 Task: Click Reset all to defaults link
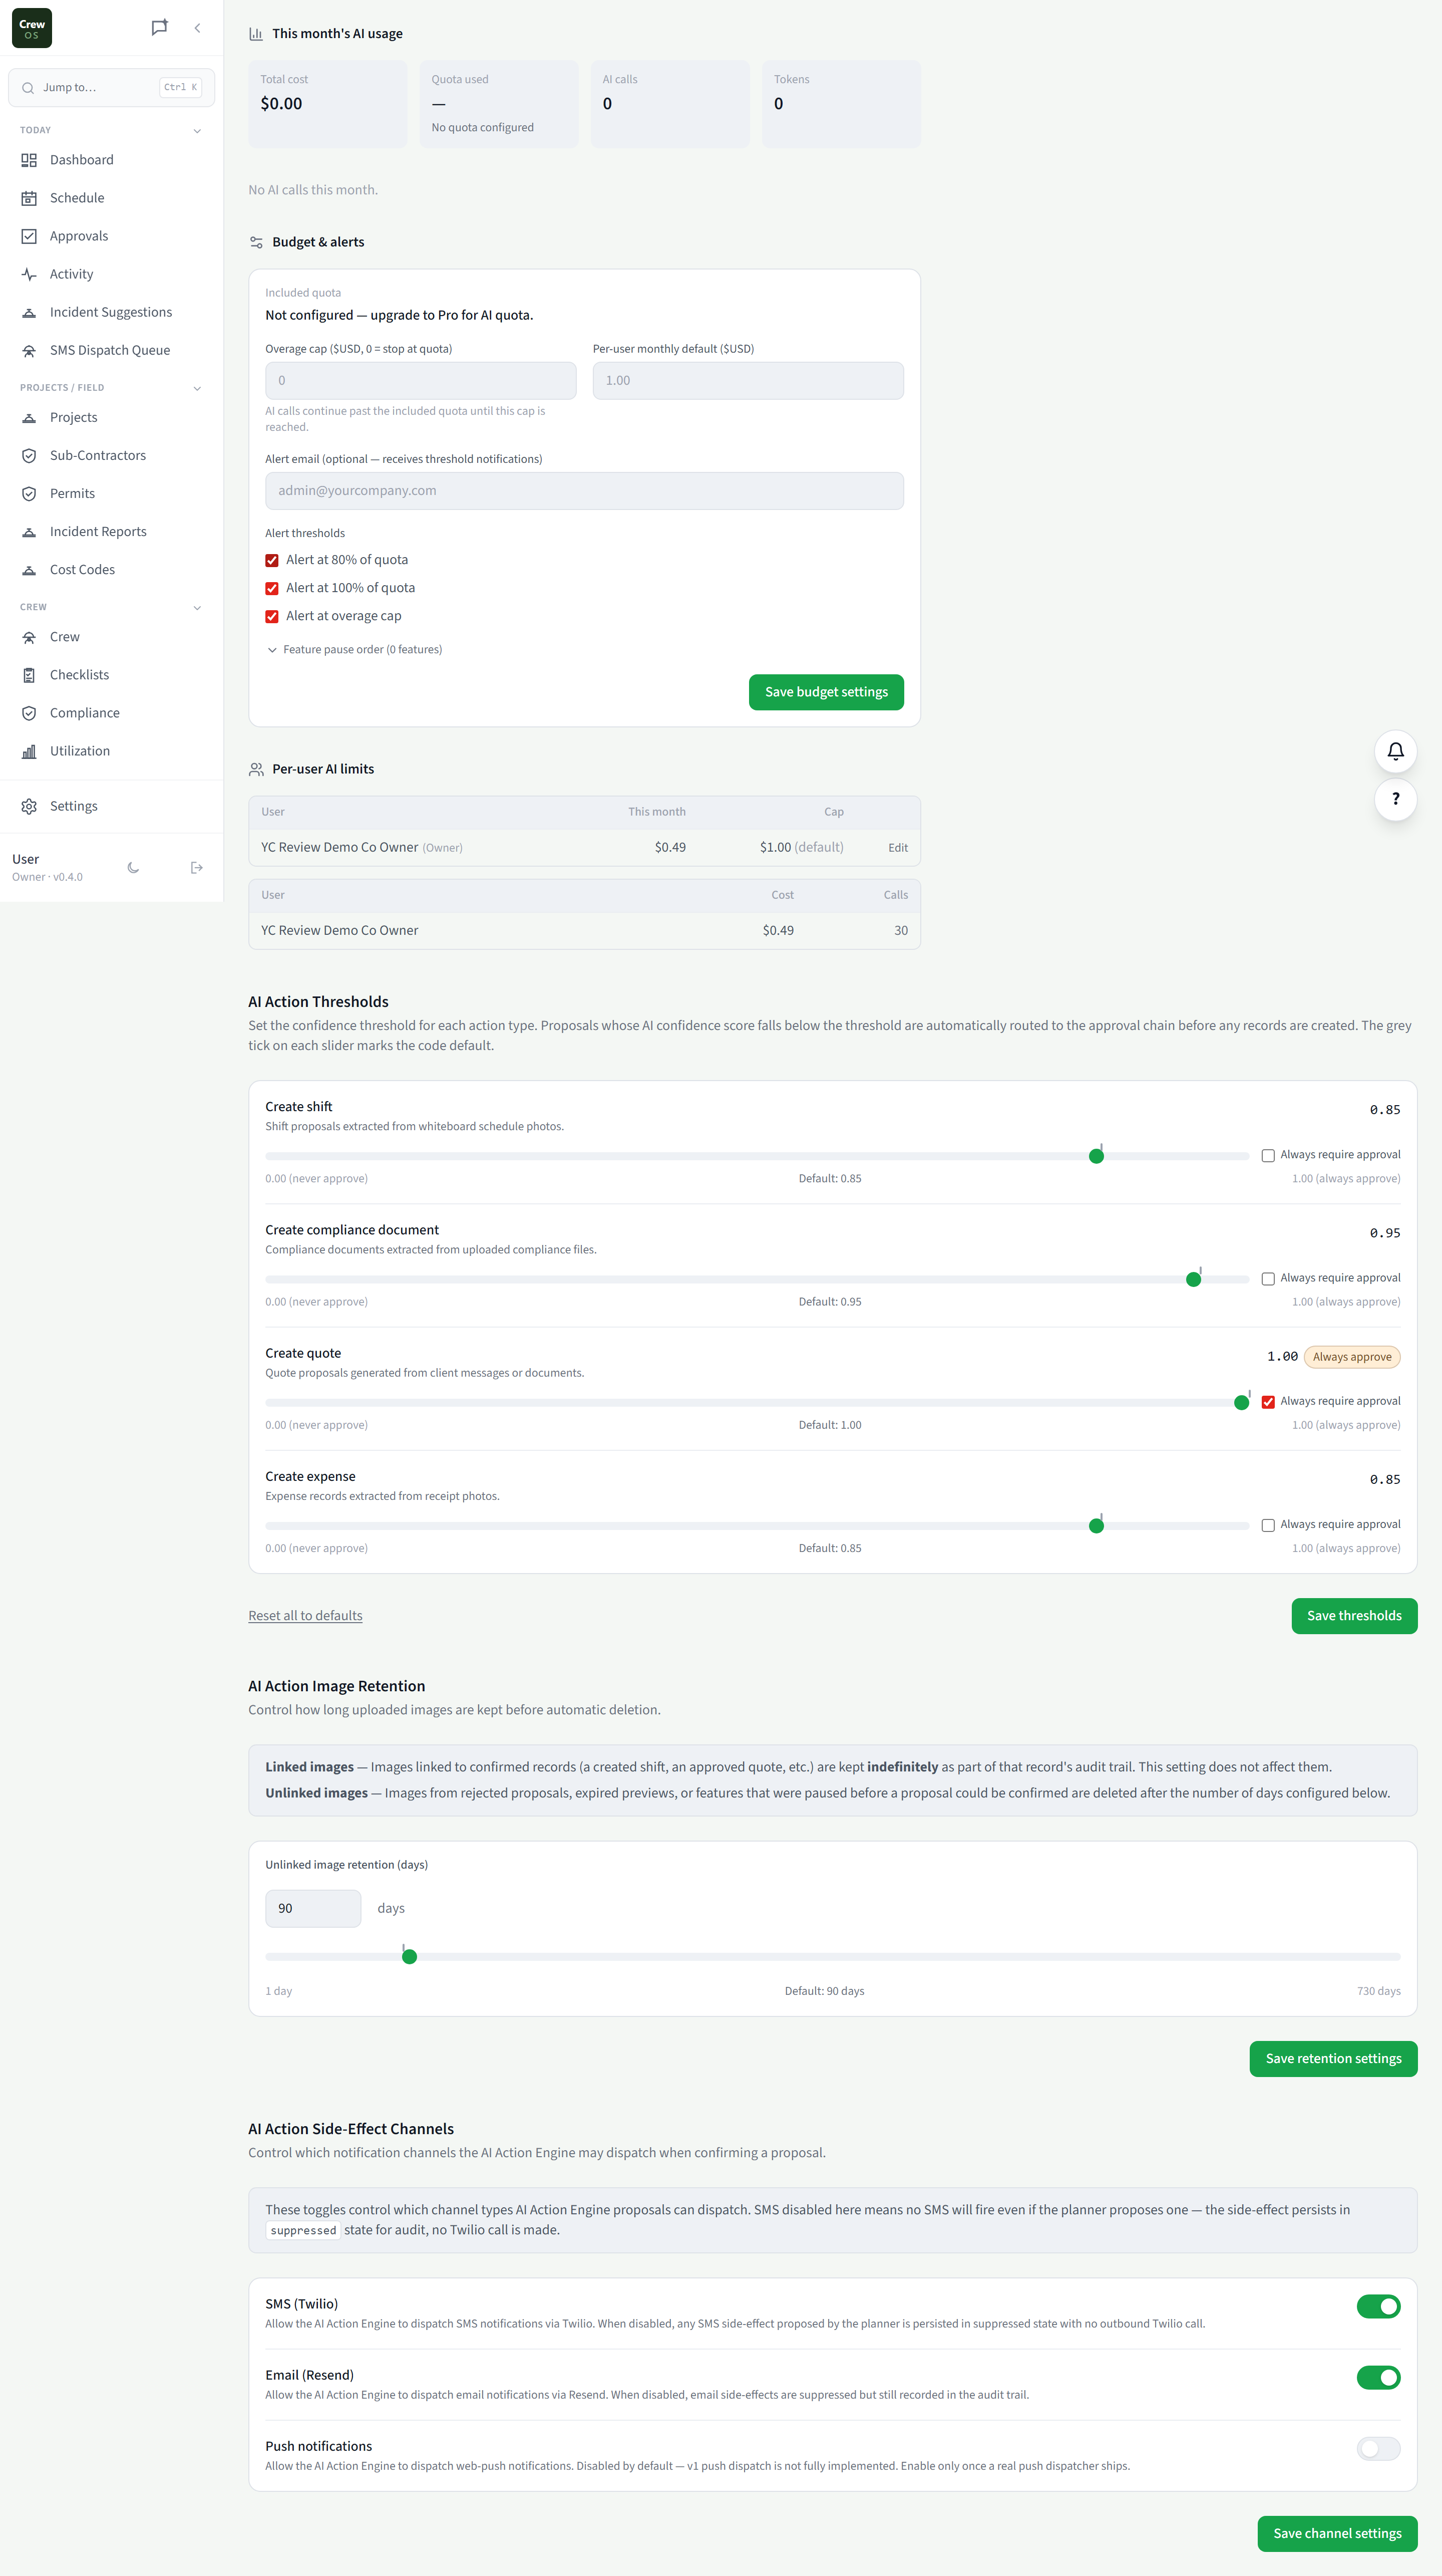coord(305,1615)
